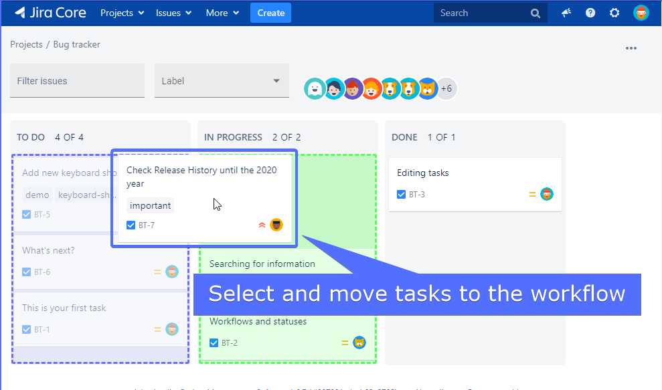Click the assignee avatar on BT-6

coord(172,272)
